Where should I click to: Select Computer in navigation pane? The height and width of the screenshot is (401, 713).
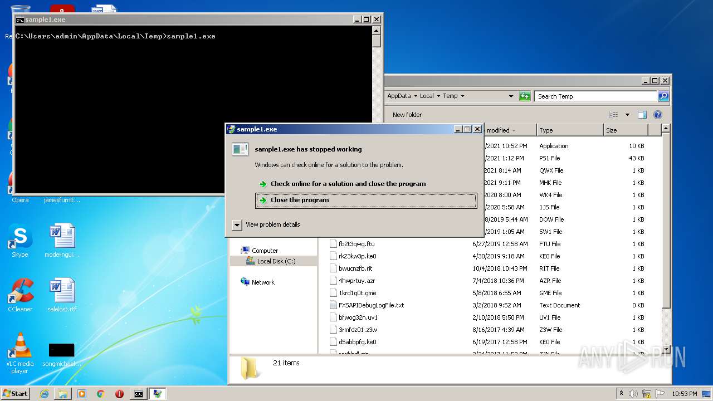[x=265, y=251]
